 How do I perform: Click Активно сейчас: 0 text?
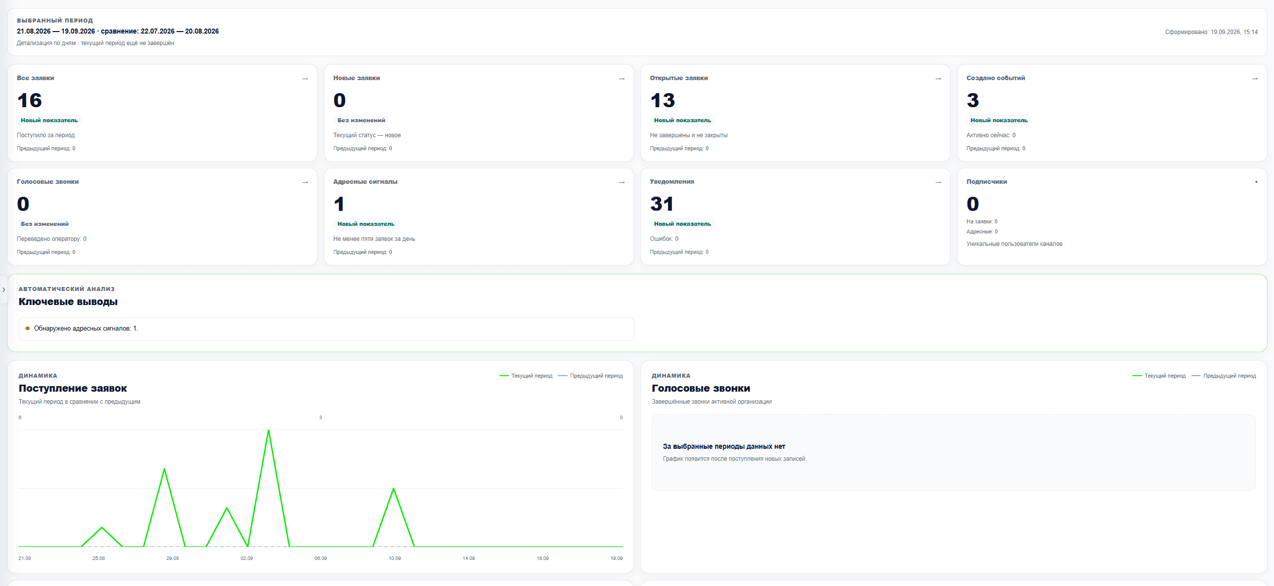coord(991,135)
